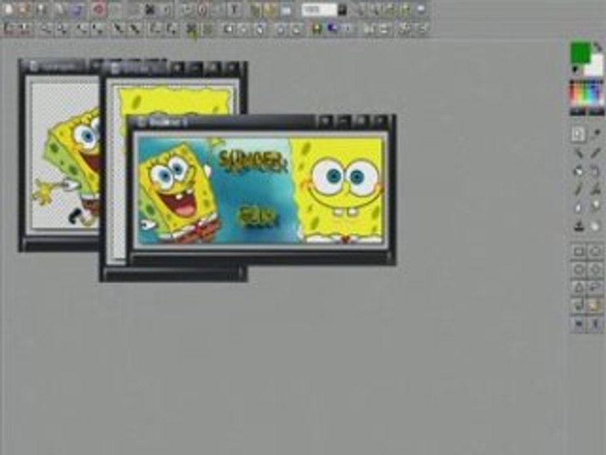The image size is (606, 455).
Task: Open the zoom level dropdown arrow
Action: coord(342,9)
